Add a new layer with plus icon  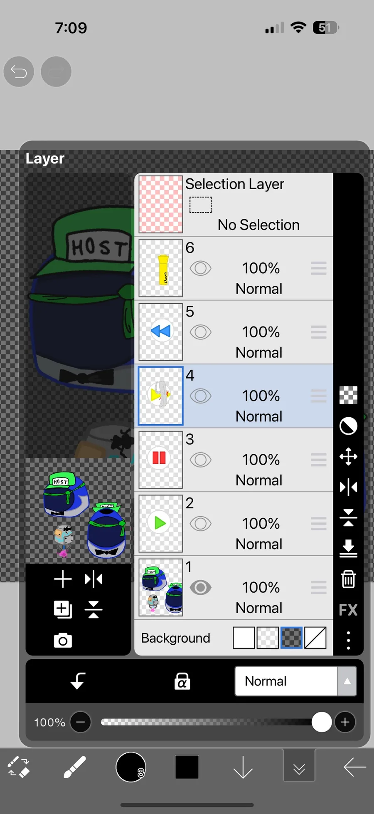(x=63, y=579)
